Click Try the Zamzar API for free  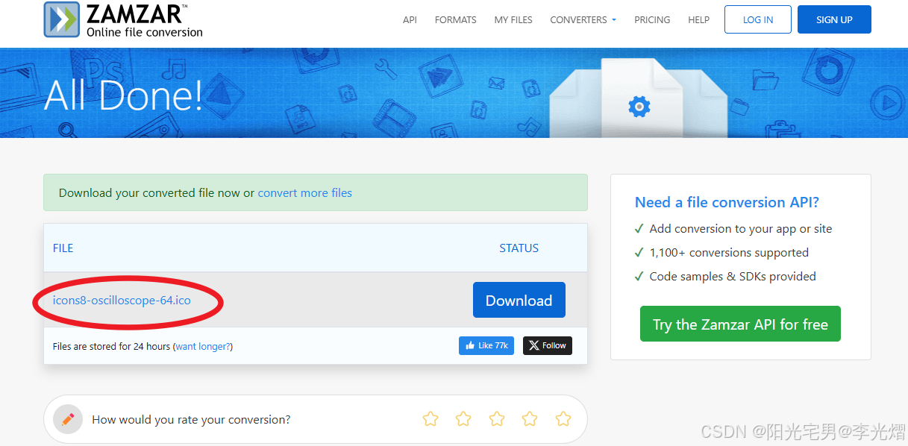[740, 324]
